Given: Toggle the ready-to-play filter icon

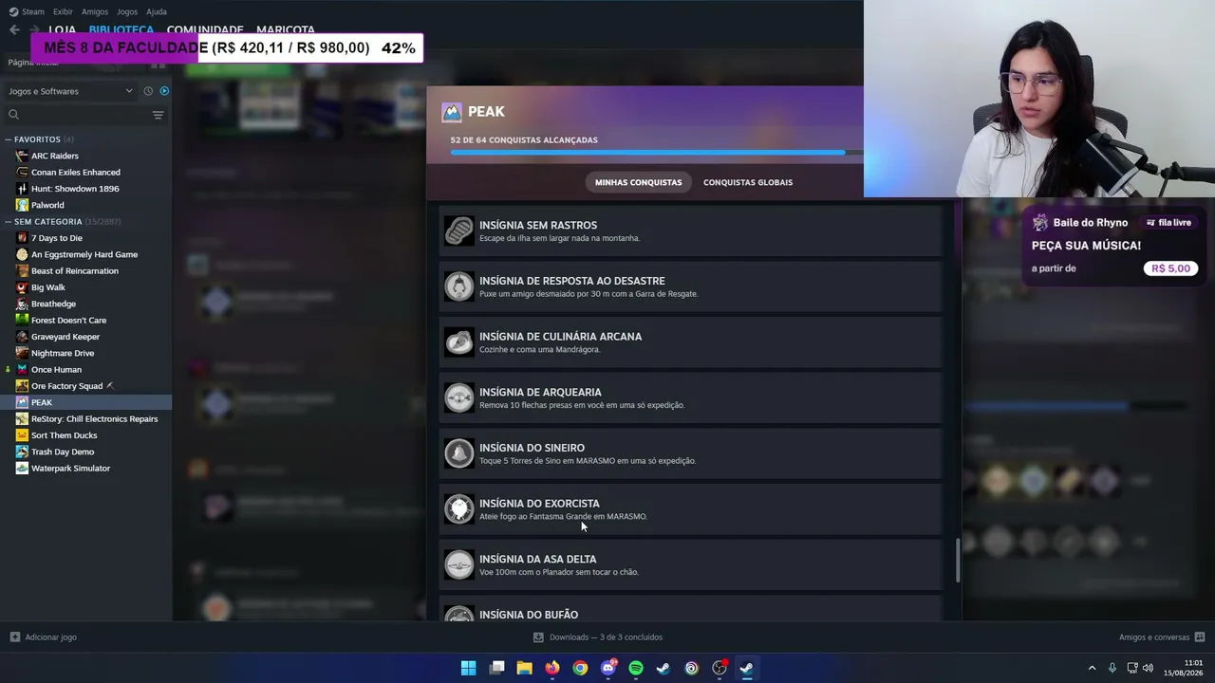Looking at the screenshot, I should coord(164,91).
